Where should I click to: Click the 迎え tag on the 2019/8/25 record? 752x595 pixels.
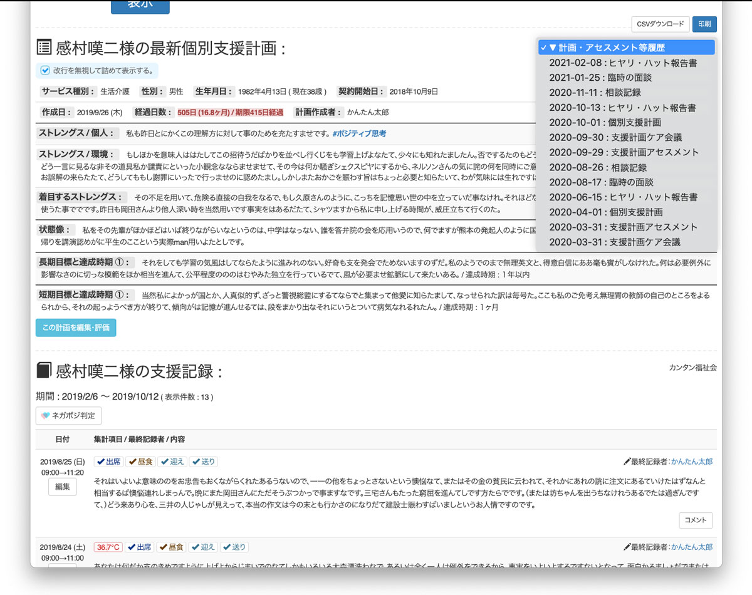(x=172, y=462)
